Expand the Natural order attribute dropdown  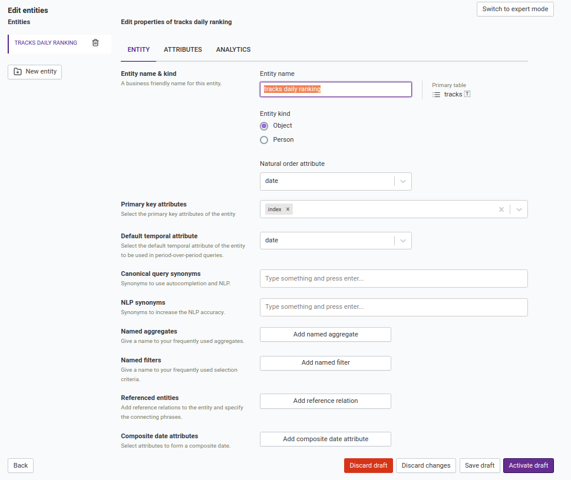pos(402,181)
